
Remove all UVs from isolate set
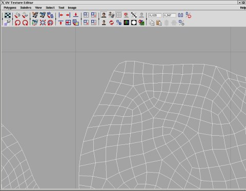point(86,23)
